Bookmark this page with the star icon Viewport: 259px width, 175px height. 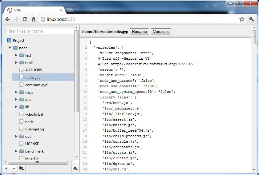[x=242, y=19]
